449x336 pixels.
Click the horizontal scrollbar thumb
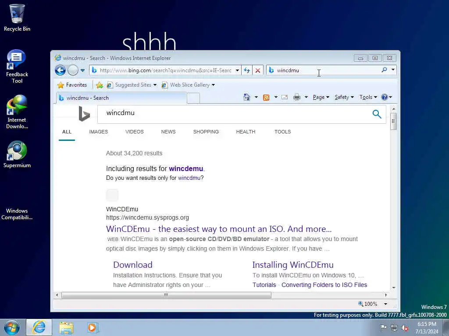pyautogui.click(x=166, y=295)
